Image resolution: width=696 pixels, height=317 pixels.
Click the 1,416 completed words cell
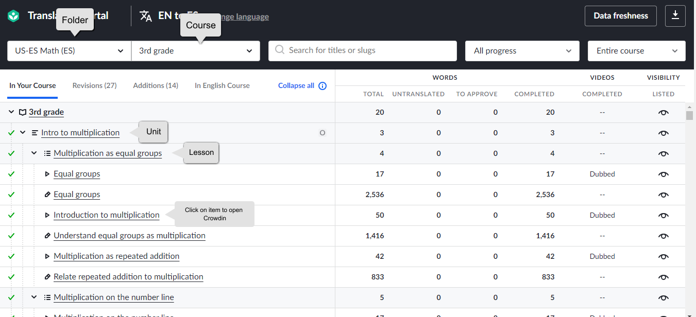[545, 236]
